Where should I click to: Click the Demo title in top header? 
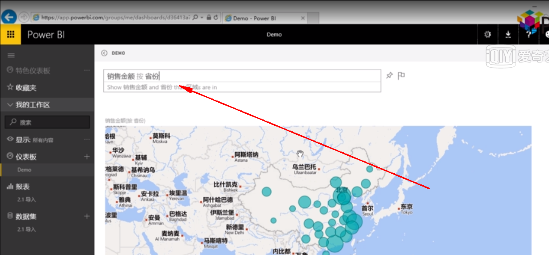[x=274, y=35]
